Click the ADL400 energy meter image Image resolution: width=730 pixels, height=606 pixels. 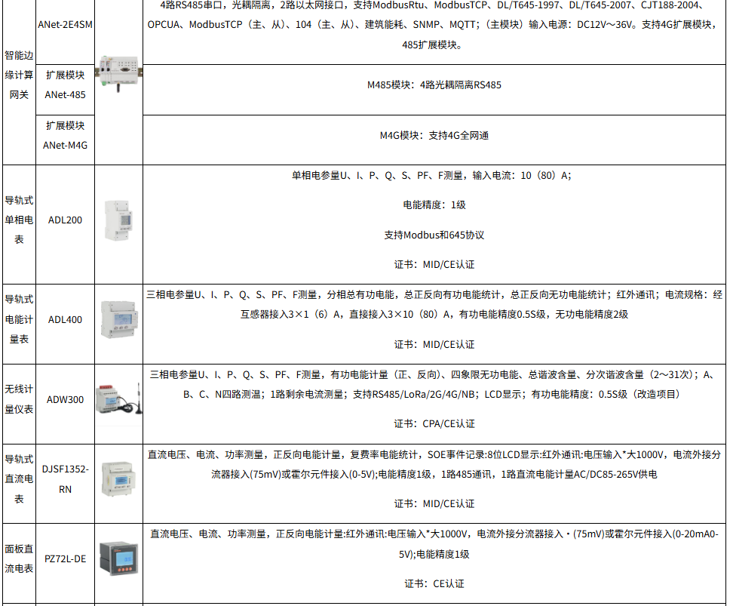[x=118, y=318]
